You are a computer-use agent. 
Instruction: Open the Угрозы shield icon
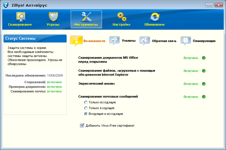[x=53, y=17]
